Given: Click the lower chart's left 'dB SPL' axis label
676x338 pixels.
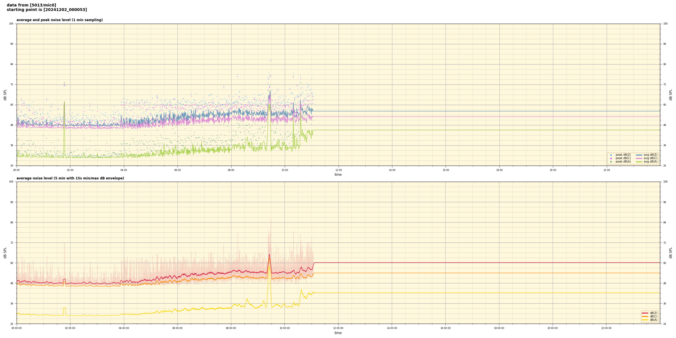Looking at the screenshot, I should tap(5, 253).
